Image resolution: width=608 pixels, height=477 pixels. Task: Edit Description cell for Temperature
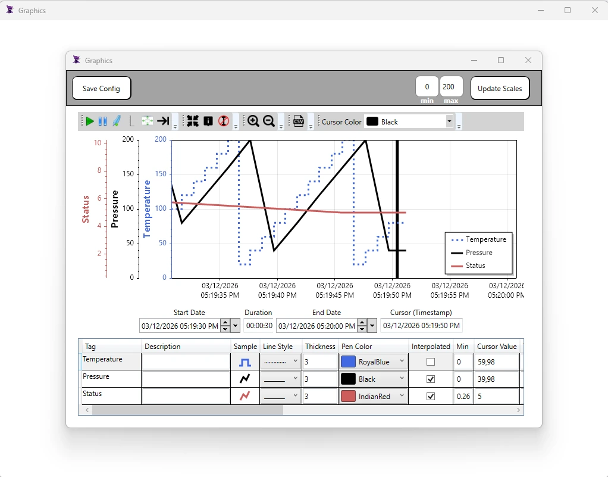(186, 361)
